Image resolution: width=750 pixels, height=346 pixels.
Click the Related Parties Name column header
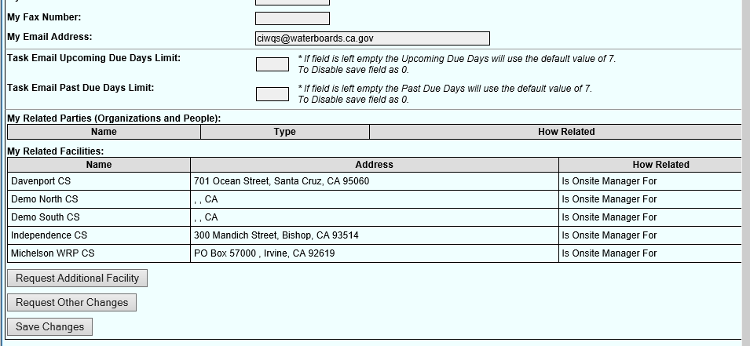click(104, 132)
